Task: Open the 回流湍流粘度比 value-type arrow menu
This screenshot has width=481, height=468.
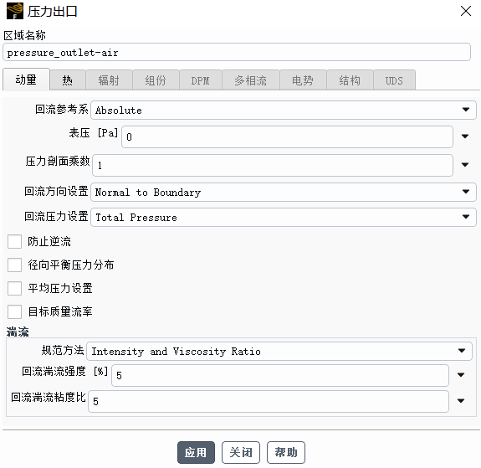Action: [461, 401]
